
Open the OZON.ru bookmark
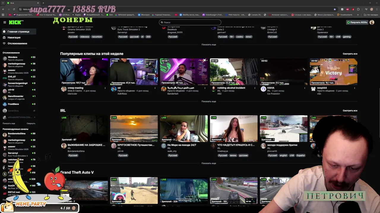[64, 15]
